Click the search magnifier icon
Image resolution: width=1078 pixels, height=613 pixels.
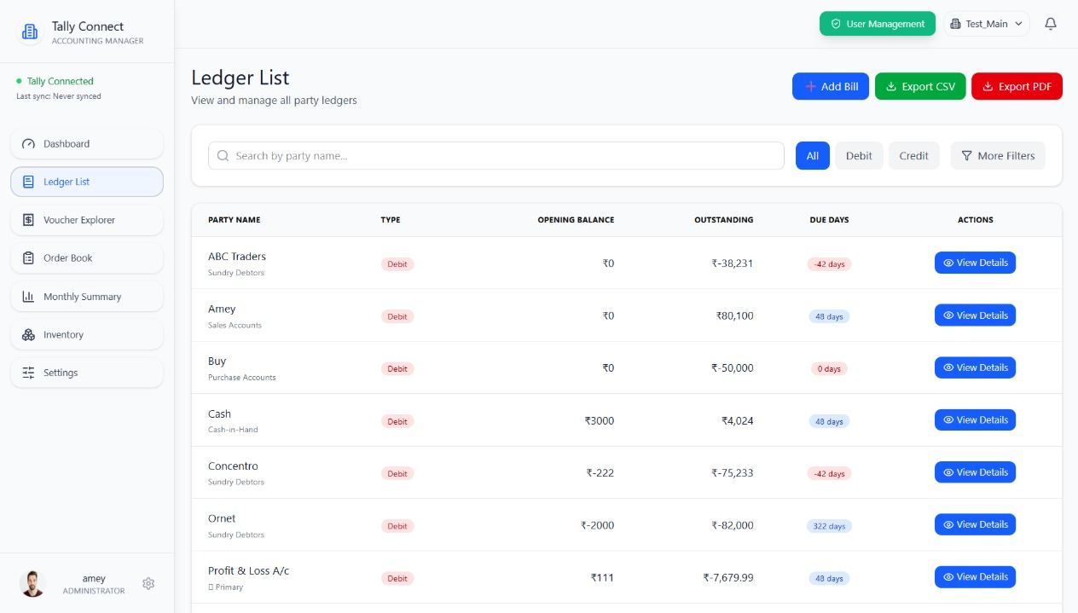(x=223, y=156)
